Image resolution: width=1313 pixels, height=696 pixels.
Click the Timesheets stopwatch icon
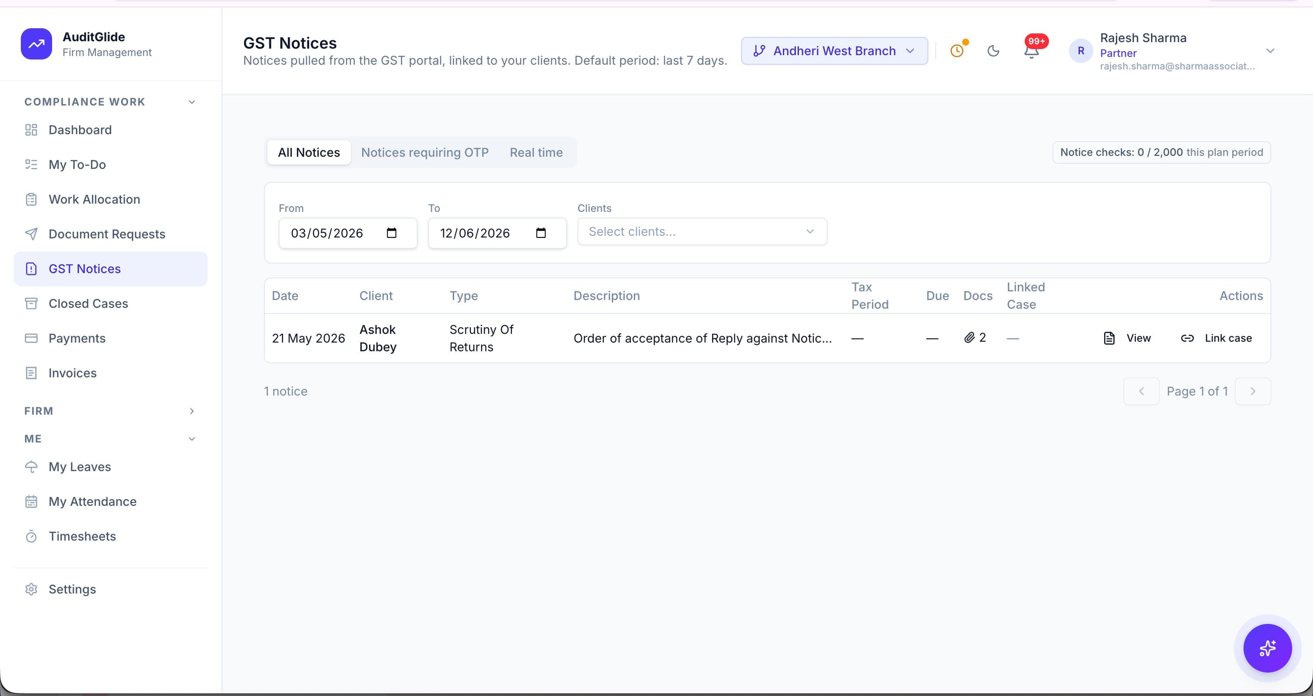point(31,536)
